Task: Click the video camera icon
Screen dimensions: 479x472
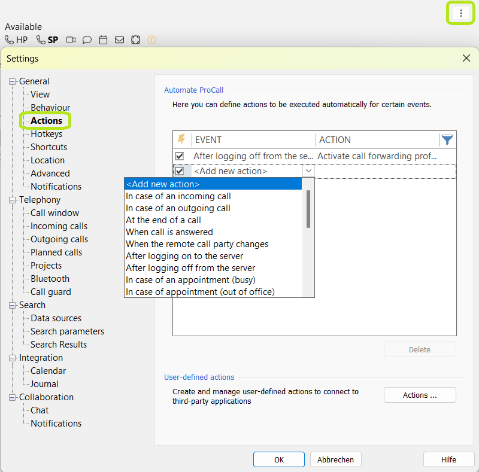Action: [71, 40]
